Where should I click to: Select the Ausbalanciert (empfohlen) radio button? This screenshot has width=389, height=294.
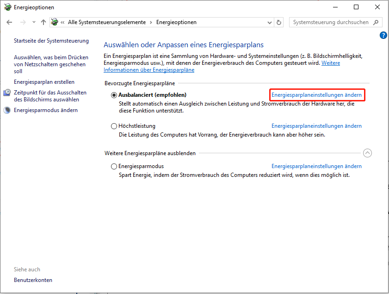pos(114,95)
